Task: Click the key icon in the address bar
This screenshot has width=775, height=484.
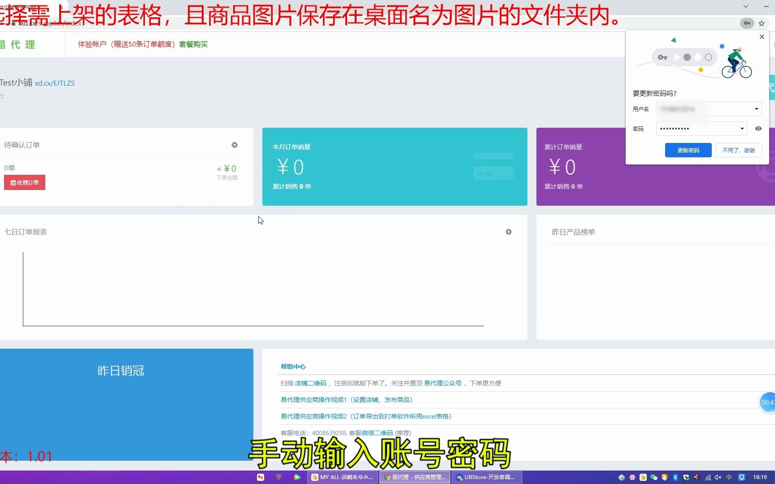Action: [747, 23]
